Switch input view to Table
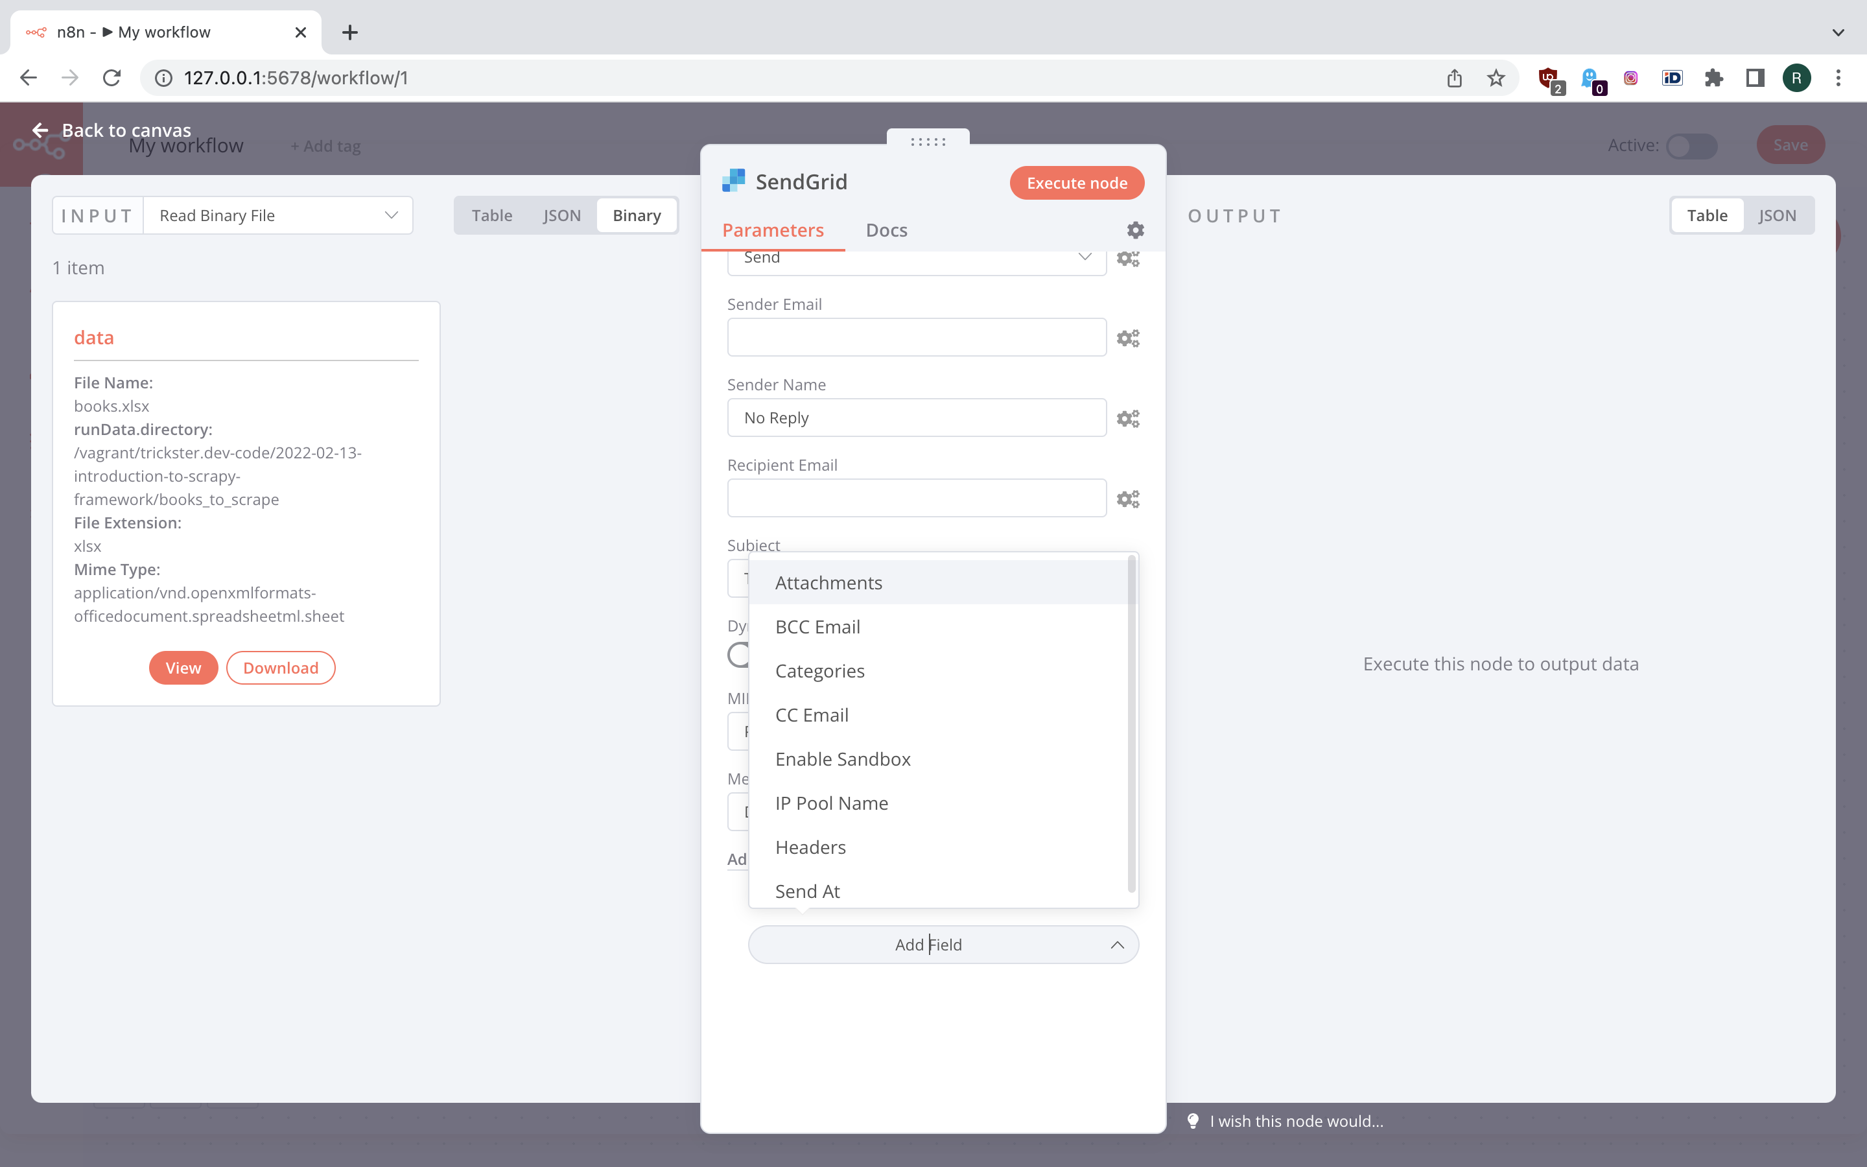This screenshot has height=1167, width=1867. (491, 215)
